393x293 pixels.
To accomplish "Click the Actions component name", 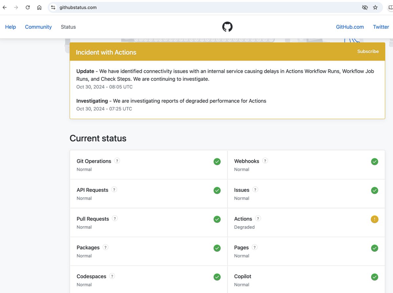I will (x=243, y=219).
